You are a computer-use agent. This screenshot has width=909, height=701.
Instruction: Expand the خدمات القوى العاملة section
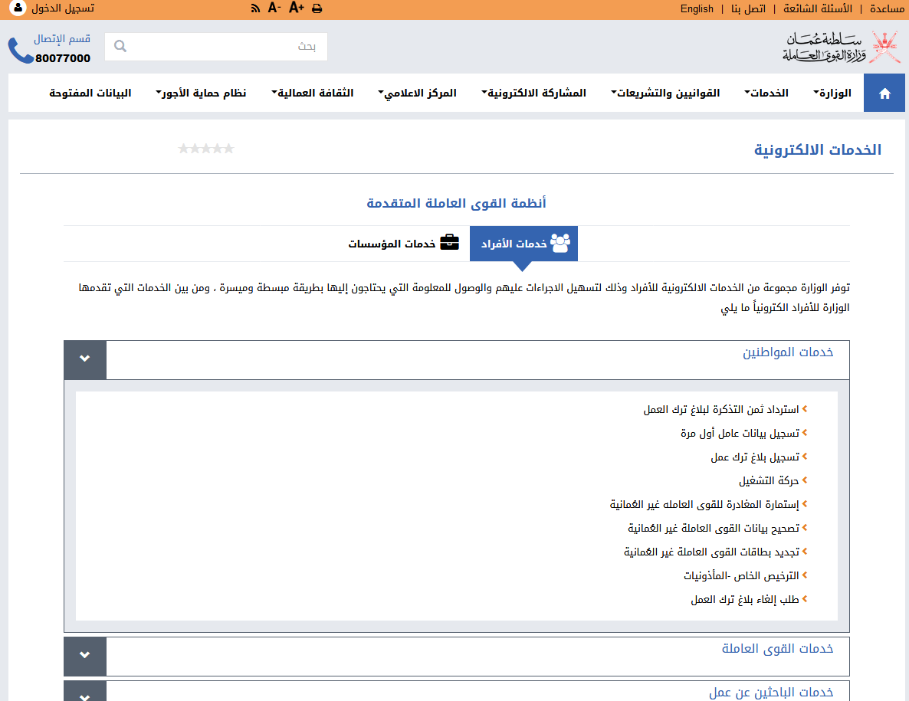[85, 656]
